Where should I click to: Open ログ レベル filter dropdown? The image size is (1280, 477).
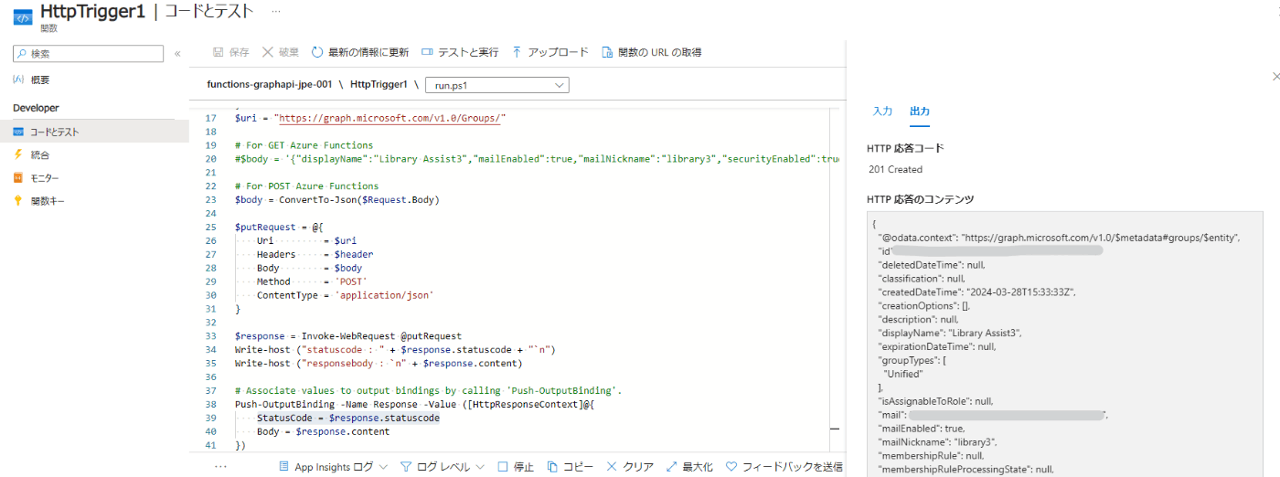[x=443, y=466]
